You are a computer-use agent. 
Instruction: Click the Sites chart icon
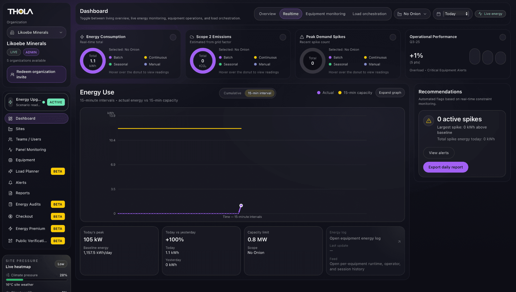click(10, 129)
